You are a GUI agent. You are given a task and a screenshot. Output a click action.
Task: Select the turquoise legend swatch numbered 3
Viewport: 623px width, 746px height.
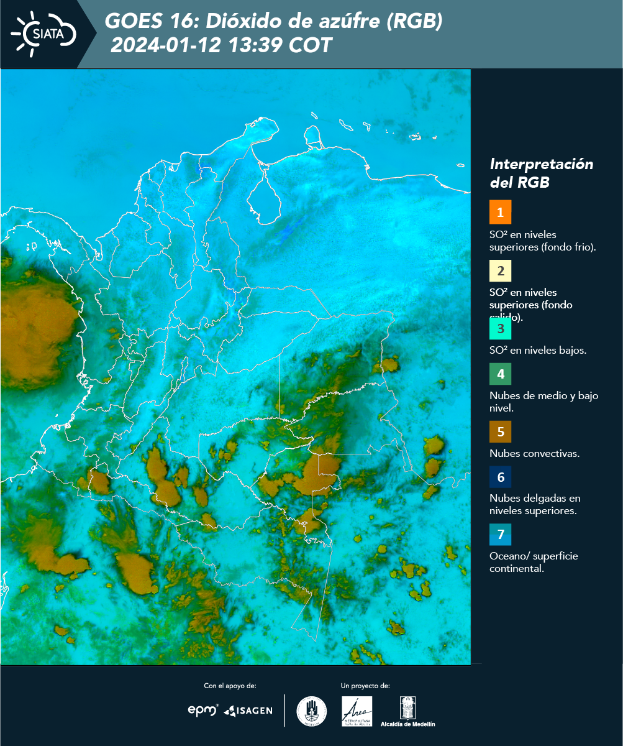click(x=500, y=328)
